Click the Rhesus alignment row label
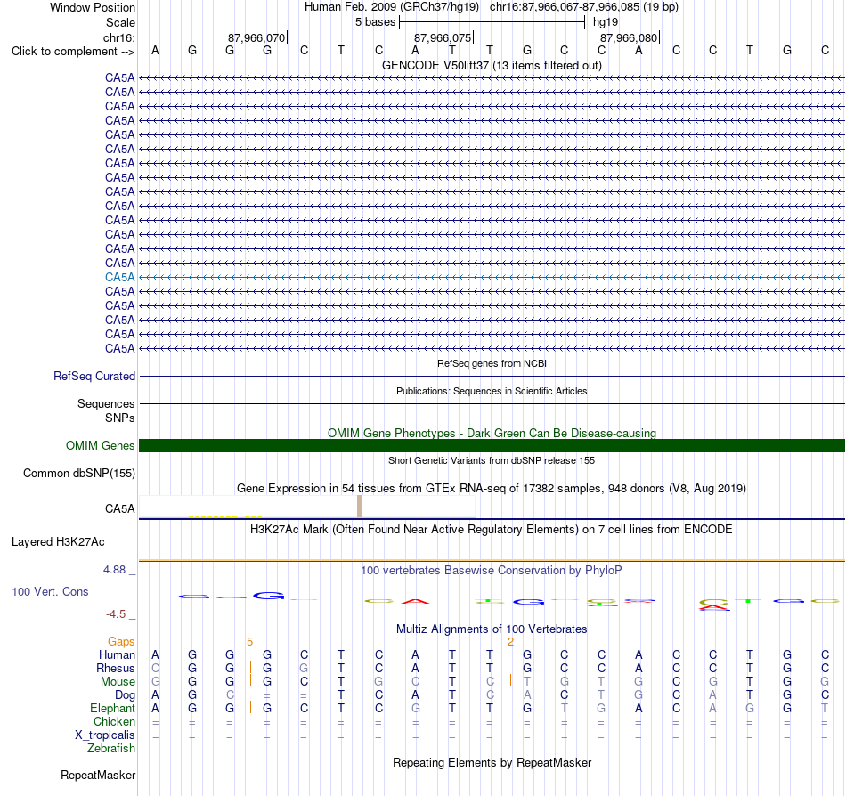 [116, 668]
